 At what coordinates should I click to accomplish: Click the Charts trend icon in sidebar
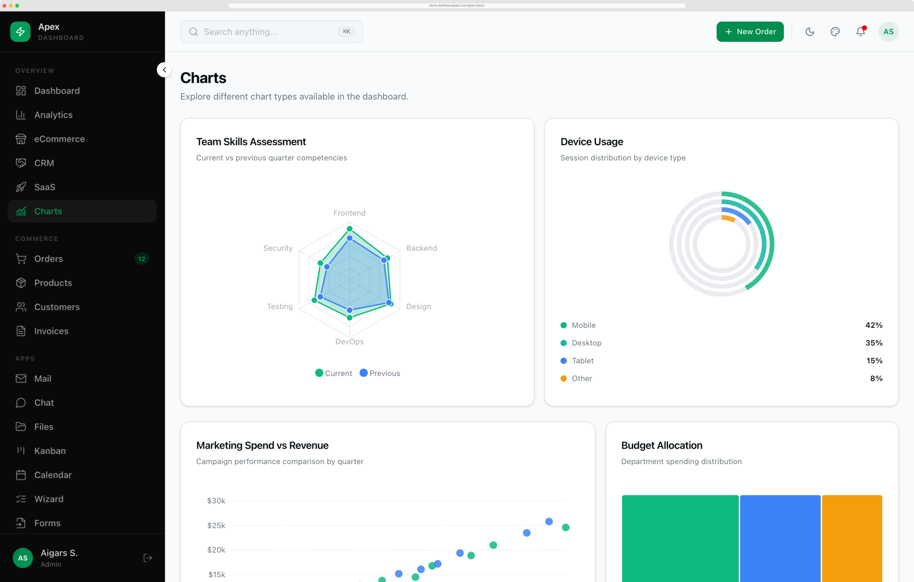[x=21, y=211]
